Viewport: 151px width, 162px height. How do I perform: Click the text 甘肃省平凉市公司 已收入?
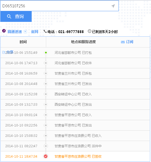[73, 115]
